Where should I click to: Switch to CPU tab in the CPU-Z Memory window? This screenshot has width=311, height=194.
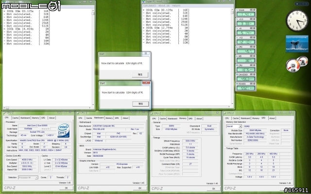(x=154, y=118)
